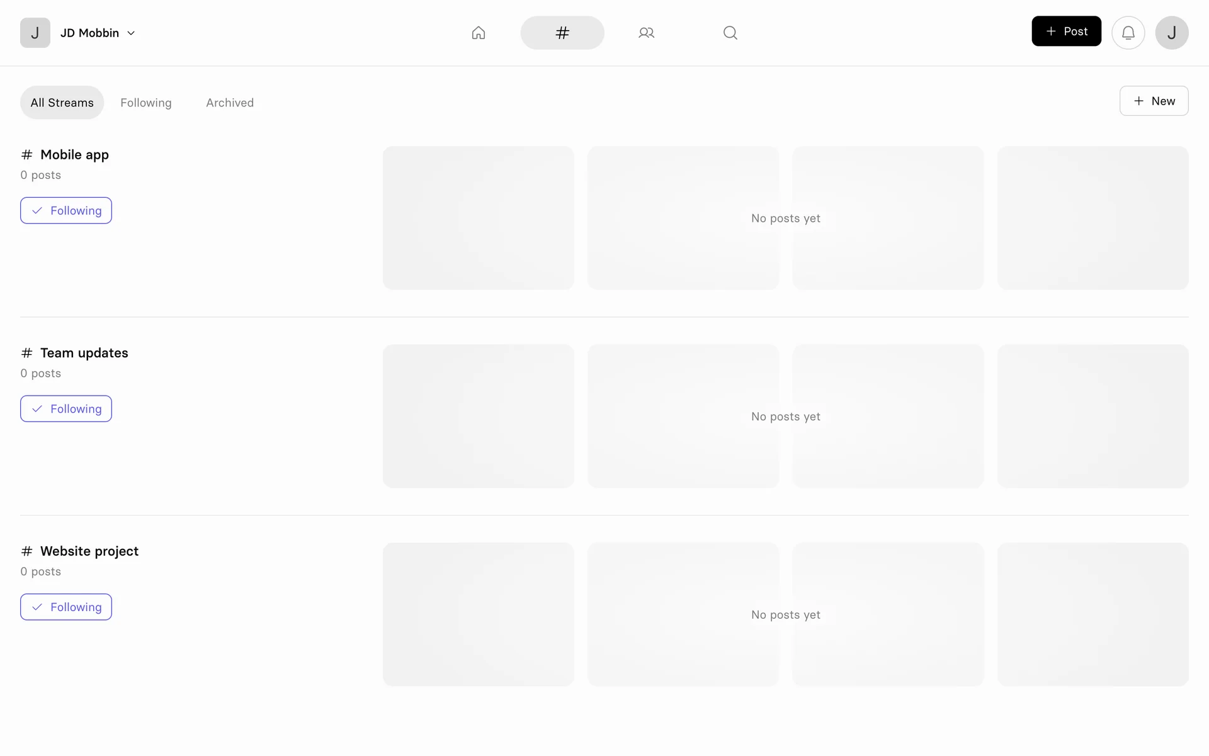
Task: Switch to the Following tab
Action: point(145,103)
